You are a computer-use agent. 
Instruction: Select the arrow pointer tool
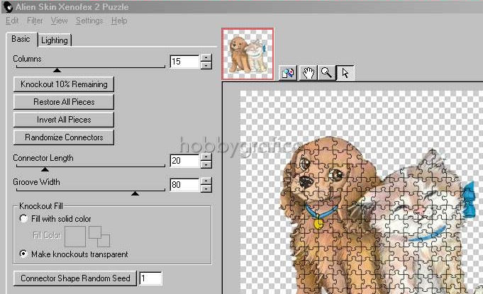345,73
